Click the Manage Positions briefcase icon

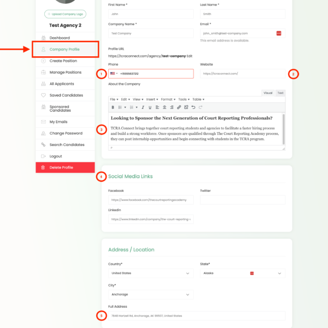pyautogui.click(x=43, y=72)
